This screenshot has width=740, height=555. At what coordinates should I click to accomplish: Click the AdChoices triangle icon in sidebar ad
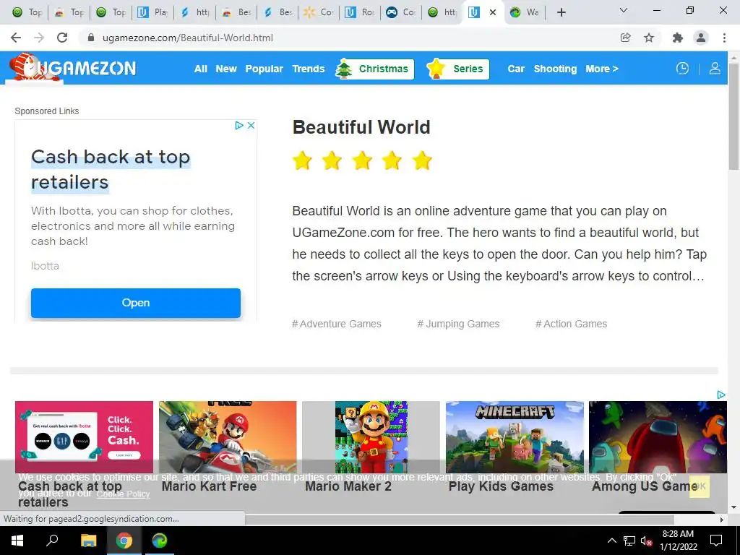click(x=238, y=125)
